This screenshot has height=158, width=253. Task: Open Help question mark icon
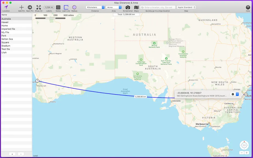tap(248, 7)
